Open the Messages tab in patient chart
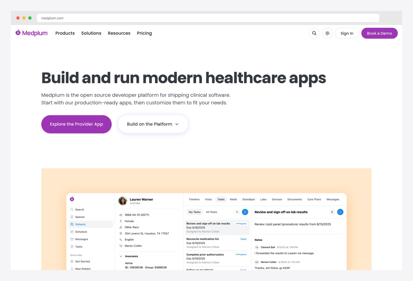This screenshot has width=413, height=281. click(333, 199)
